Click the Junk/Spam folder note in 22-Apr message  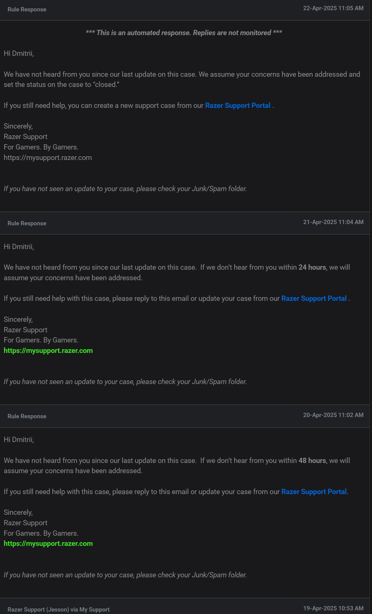pos(125,189)
